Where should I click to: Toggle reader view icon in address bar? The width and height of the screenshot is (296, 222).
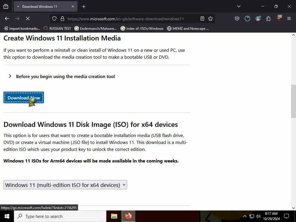(x=202, y=18)
